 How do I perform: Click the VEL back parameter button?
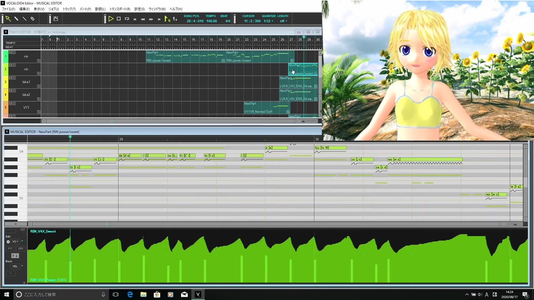(x=15, y=266)
